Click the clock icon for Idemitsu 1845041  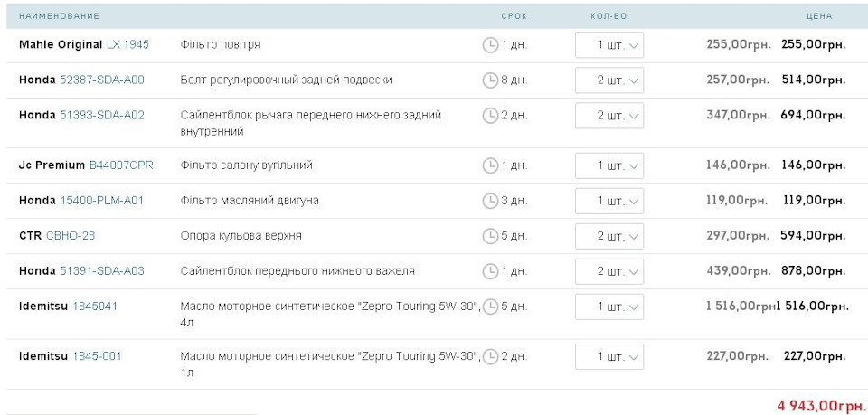tap(490, 307)
